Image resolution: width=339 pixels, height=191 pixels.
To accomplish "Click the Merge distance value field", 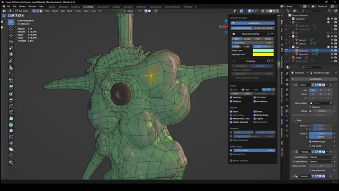I will click(x=323, y=111).
